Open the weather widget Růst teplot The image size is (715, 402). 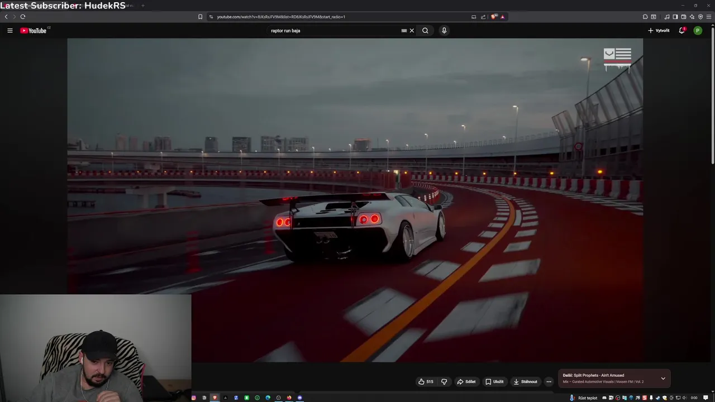click(x=584, y=398)
